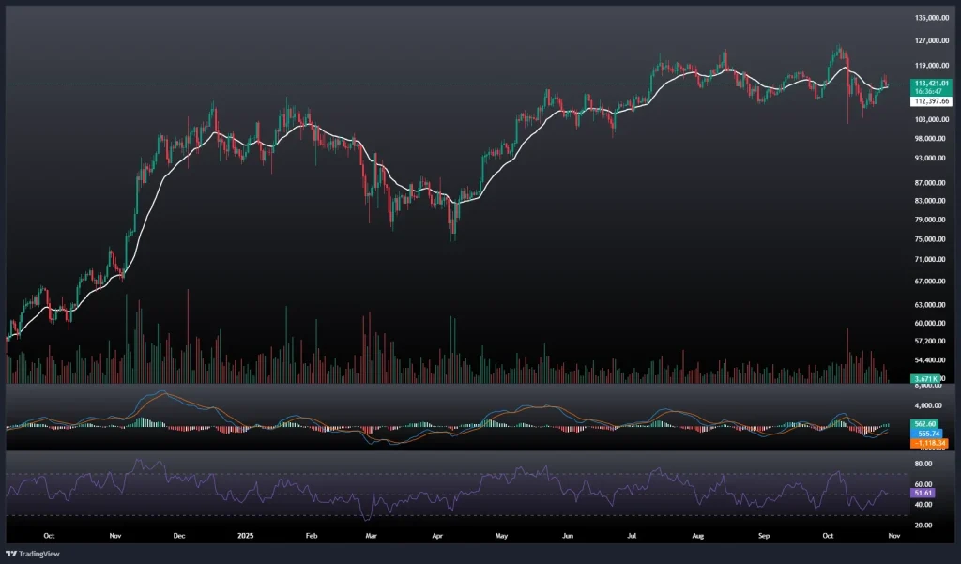This screenshot has height=564, width=961.
Task: Click the Dec label on time axis
Action: pyautogui.click(x=179, y=536)
